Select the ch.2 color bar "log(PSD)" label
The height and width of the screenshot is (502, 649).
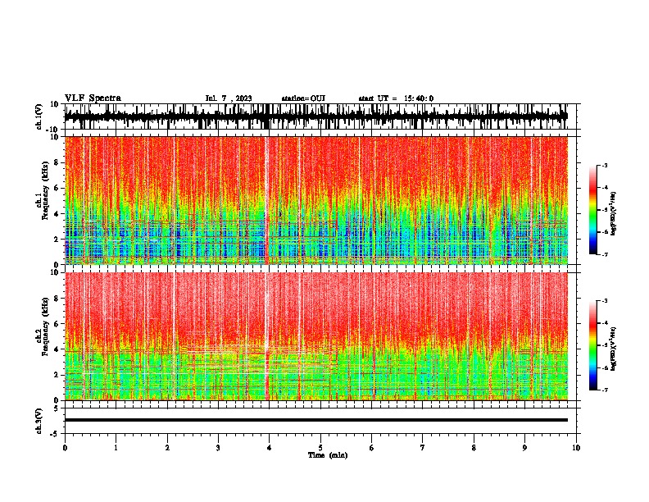click(614, 349)
